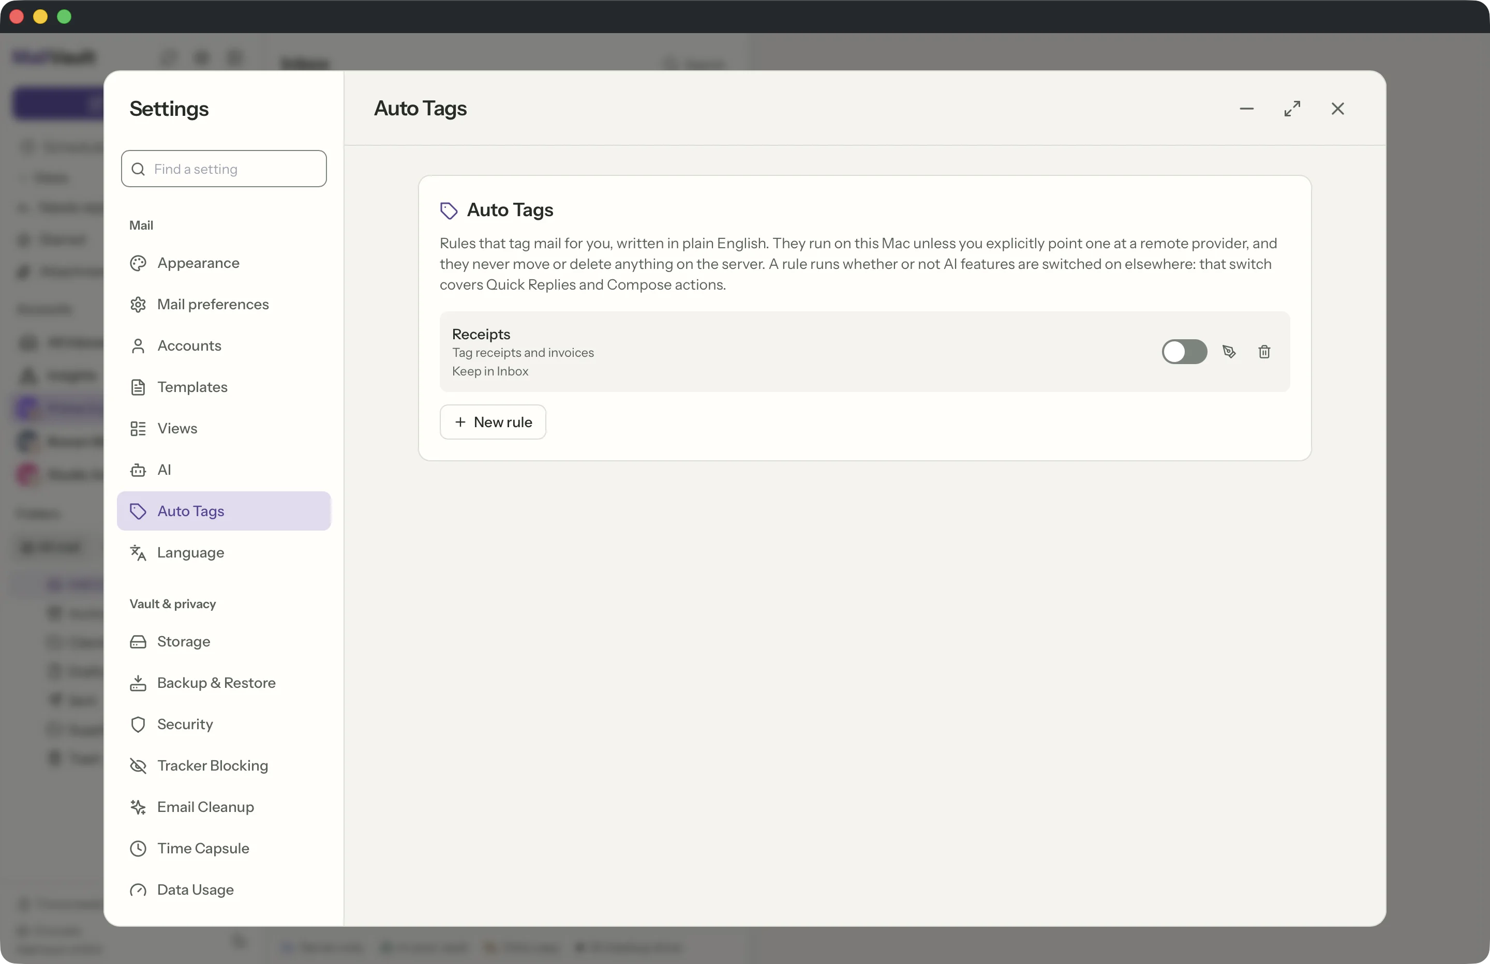Open Time Capsule settings
The image size is (1490, 964).
tap(224, 848)
